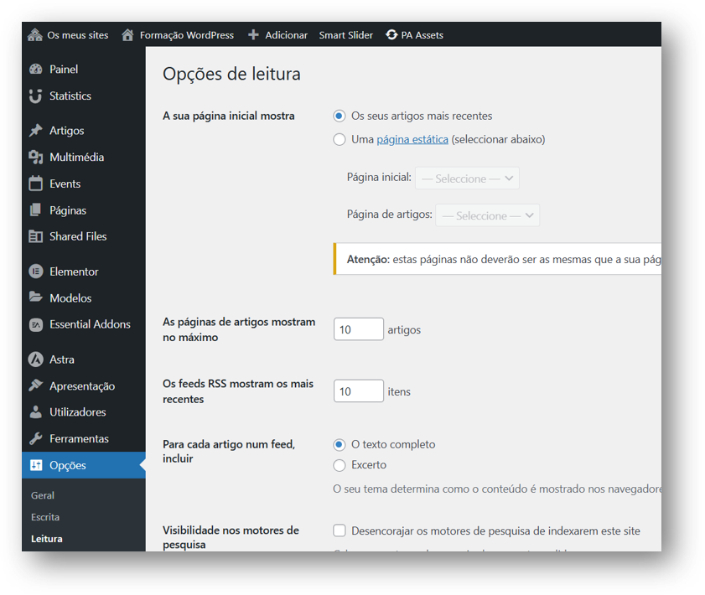Click the Páginas pages icon

pos(35,210)
